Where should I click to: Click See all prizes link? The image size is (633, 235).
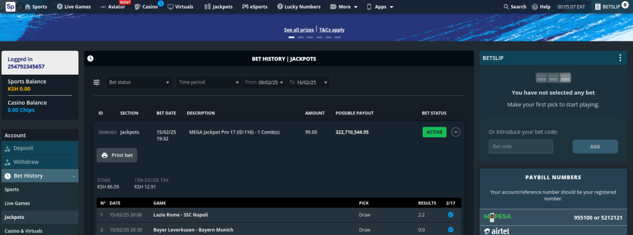[299, 30]
